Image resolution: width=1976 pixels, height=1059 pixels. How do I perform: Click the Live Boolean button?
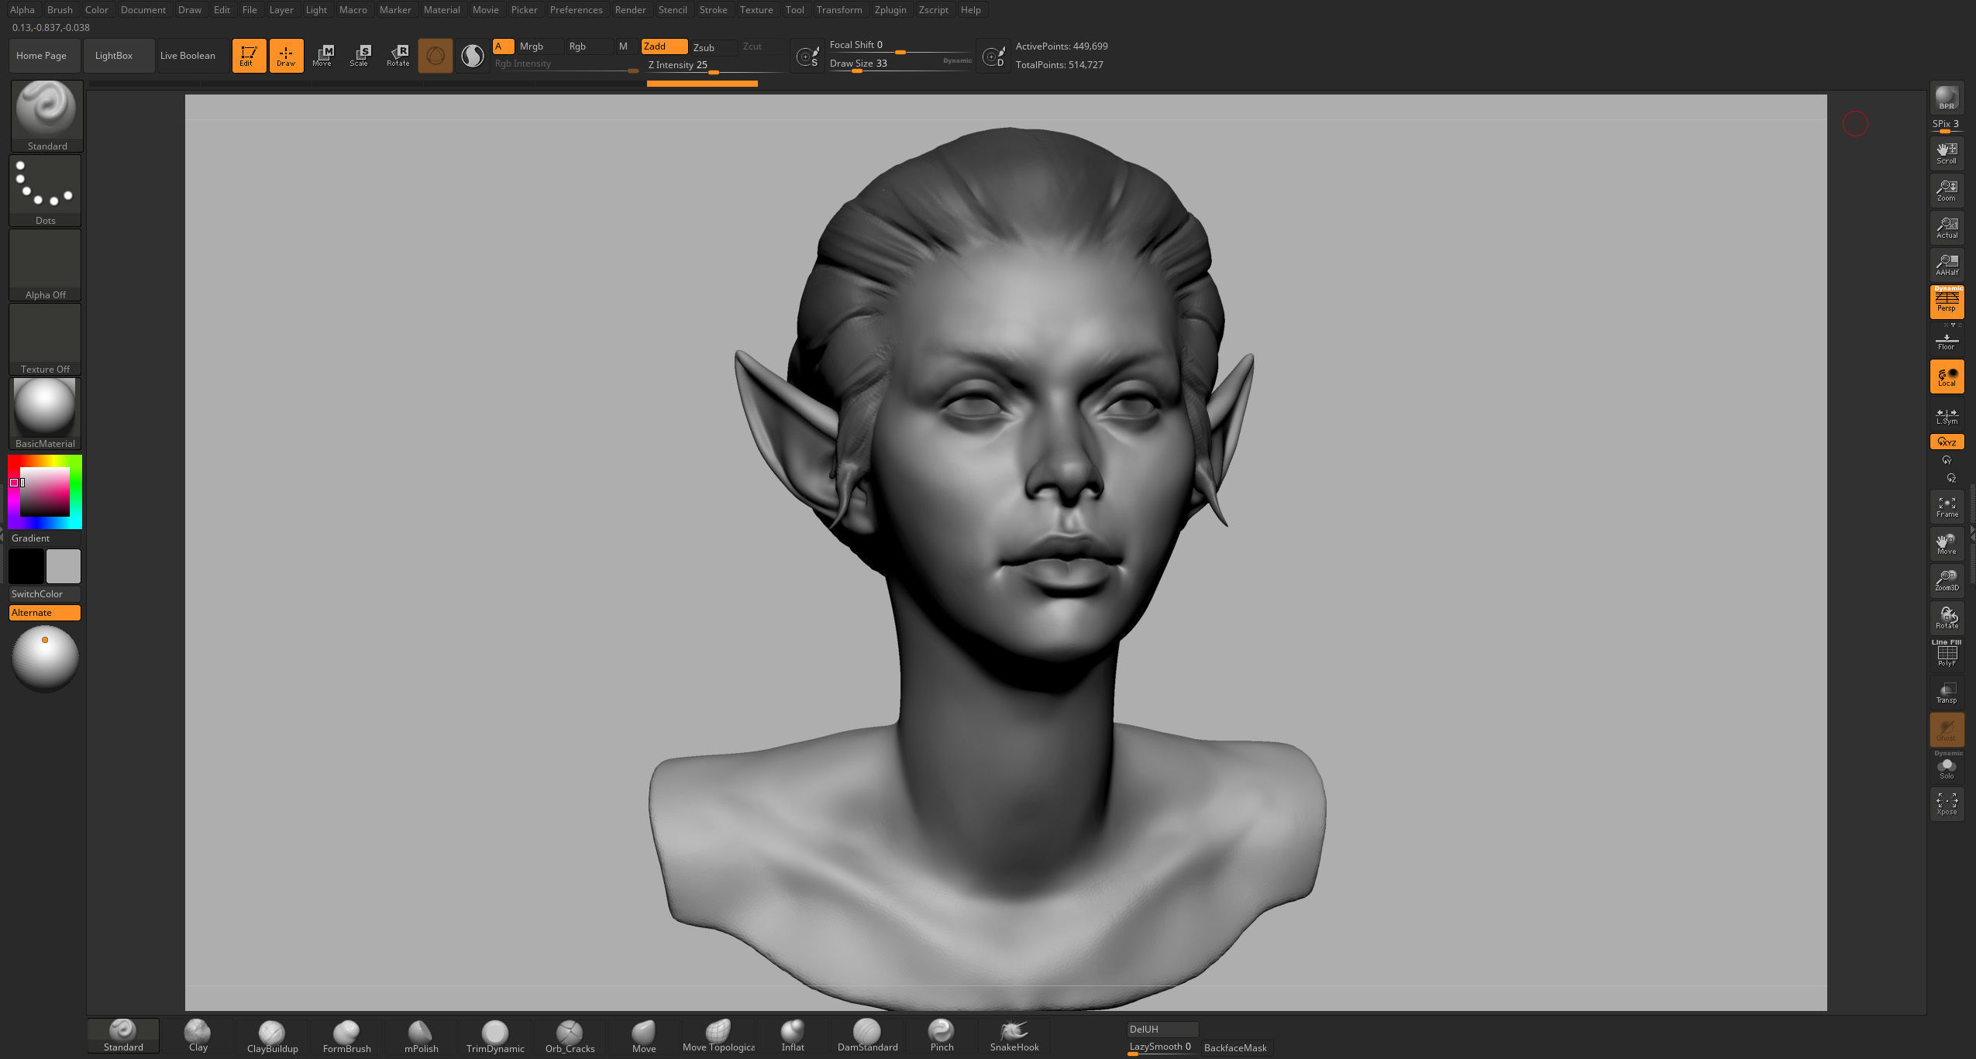[x=193, y=56]
